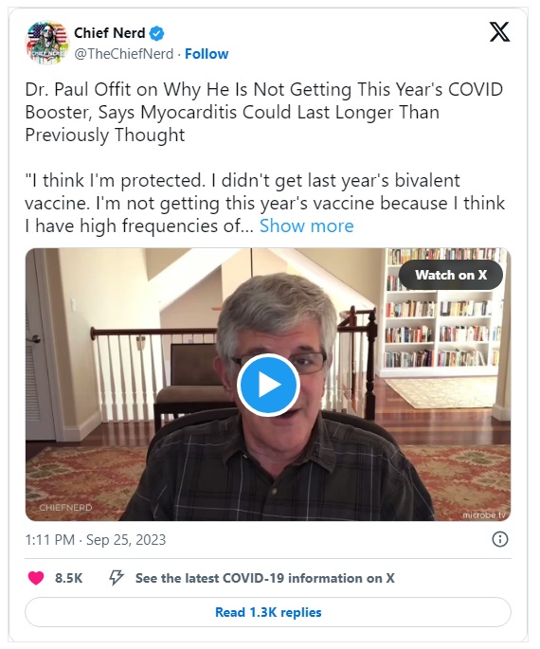Open the X logo link
The height and width of the screenshot is (649, 540).
(499, 32)
